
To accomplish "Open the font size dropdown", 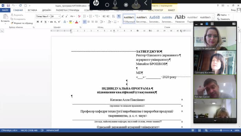I will (x=55, y=16).
